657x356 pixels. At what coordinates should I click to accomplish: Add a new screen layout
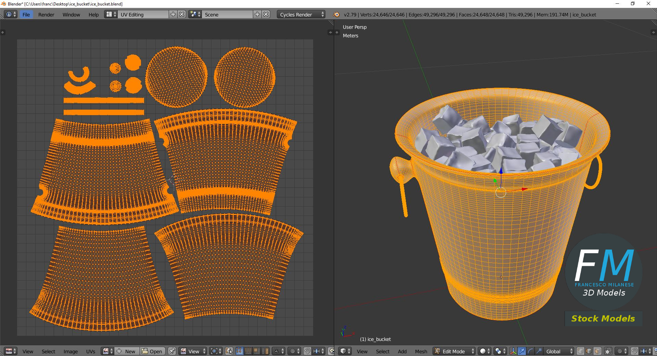(173, 14)
